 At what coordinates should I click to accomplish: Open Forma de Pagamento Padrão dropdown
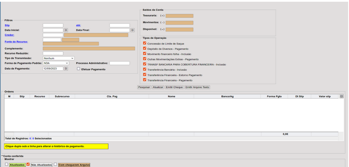[x=56, y=63]
